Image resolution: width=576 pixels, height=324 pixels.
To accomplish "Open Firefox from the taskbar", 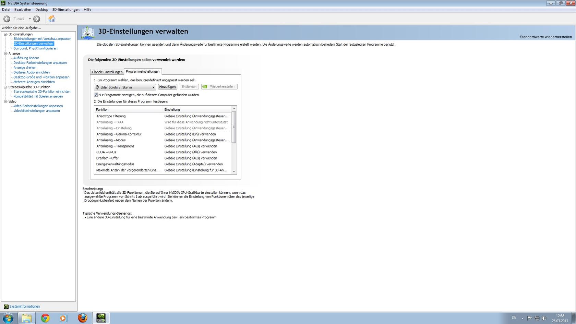I will (x=82, y=318).
